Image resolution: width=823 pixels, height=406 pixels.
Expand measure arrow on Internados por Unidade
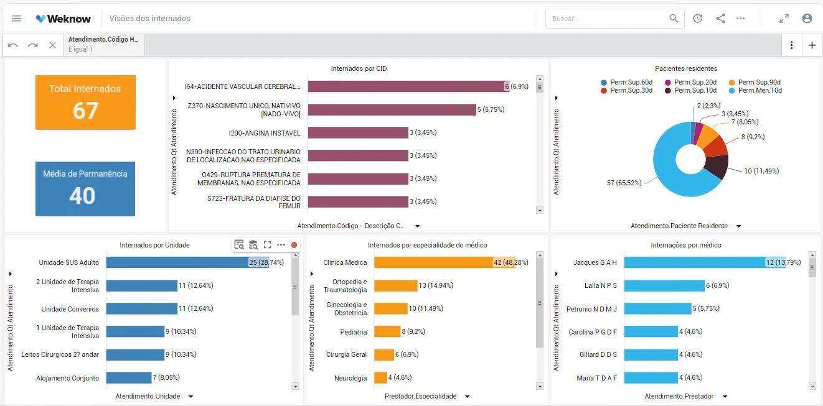tap(11, 274)
